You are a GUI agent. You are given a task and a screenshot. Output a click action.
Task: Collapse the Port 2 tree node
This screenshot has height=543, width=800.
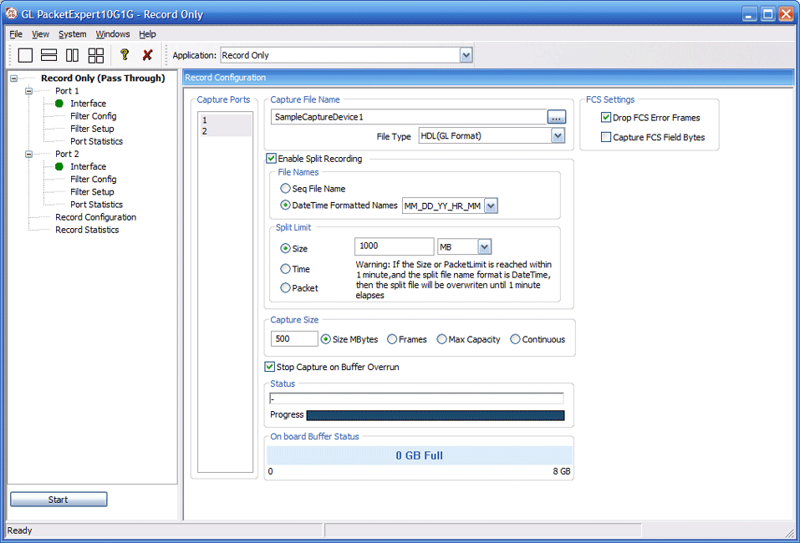click(x=29, y=154)
